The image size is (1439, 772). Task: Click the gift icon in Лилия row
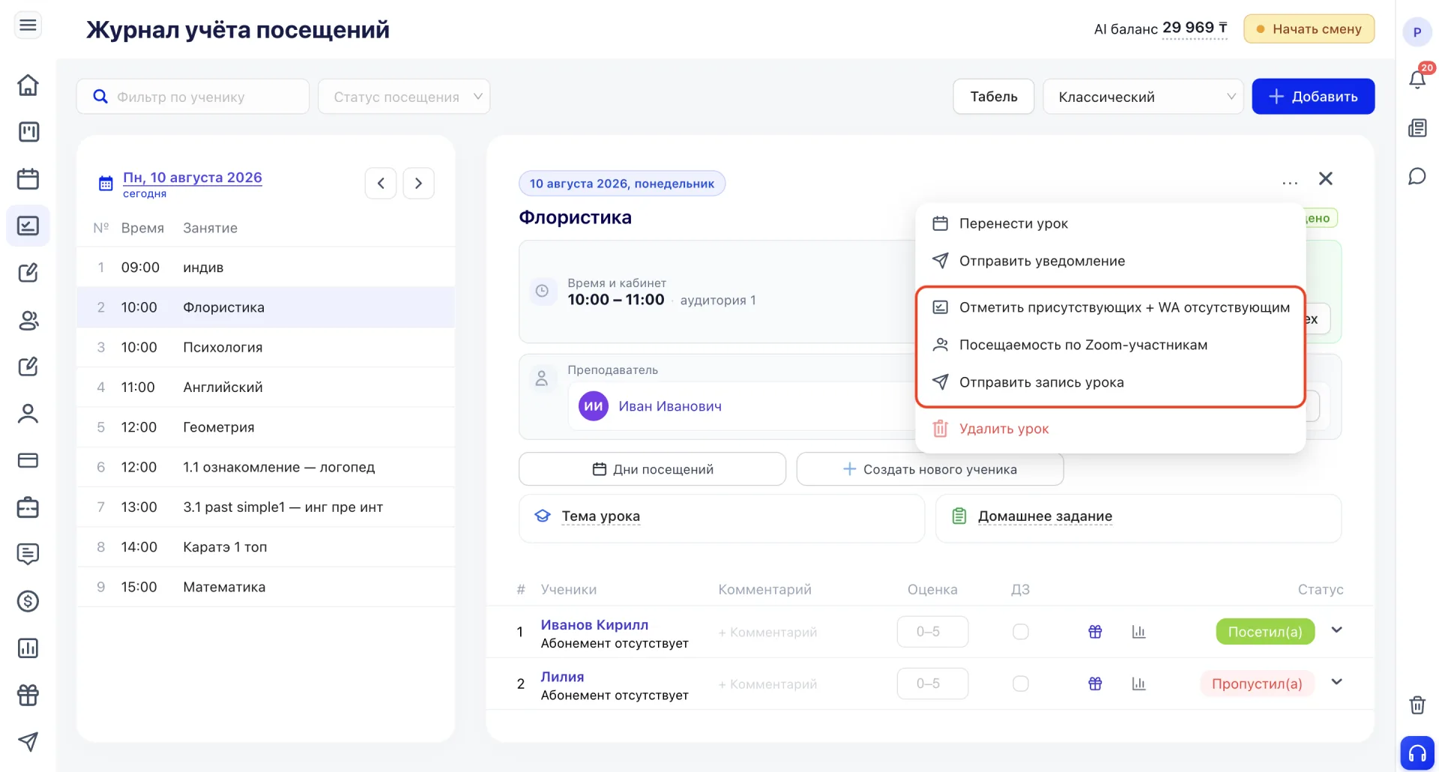(1095, 684)
